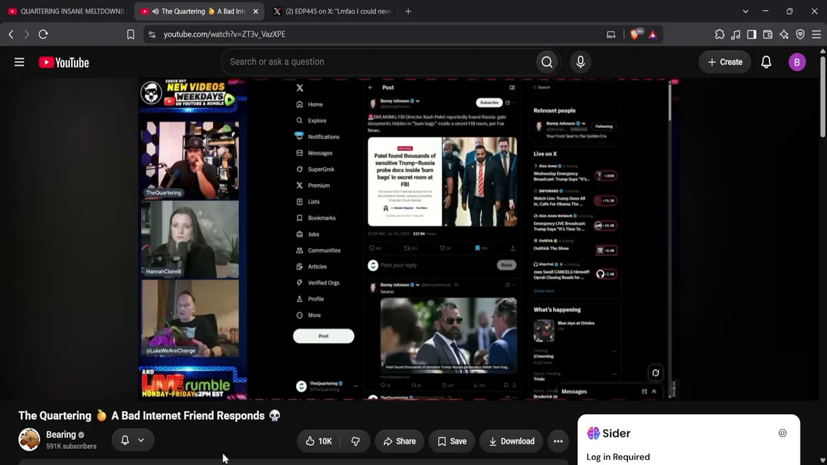This screenshot has width=827, height=465.
Task: Go to YouTube home via the logo
Action: pos(63,62)
